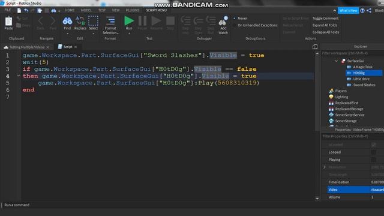Click the Pause icon in Test group
This screenshot has width=384, height=216.
click(x=142, y=21)
